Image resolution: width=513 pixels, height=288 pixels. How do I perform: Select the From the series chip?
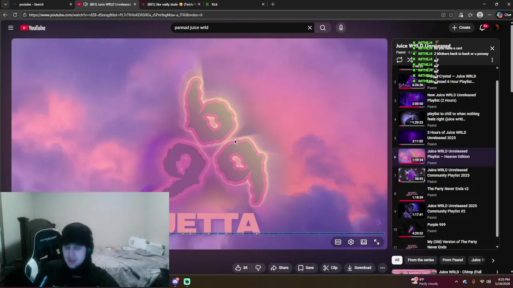click(x=421, y=260)
